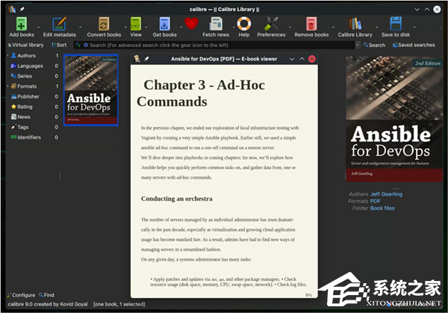Click the red heart donate icon
The width and height of the screenshot is (448, 313).
pos(191,23)
